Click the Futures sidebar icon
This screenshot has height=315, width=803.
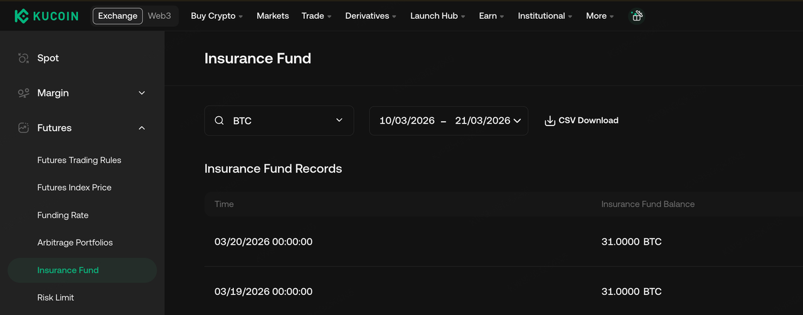23,128
